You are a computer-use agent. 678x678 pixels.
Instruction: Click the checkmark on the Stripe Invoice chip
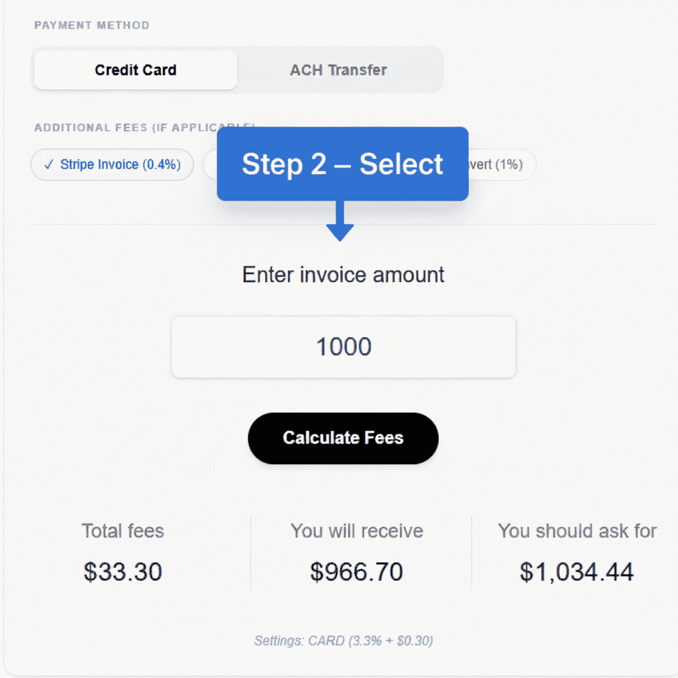coord(48,165)
